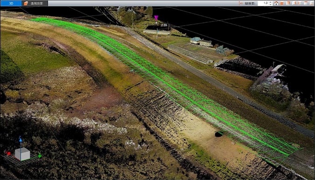This screenshot has width=315, height=180.
Task: Click the gray cube of the orientation gizmo
Action: pyautogui.click(x=22, y=154)
